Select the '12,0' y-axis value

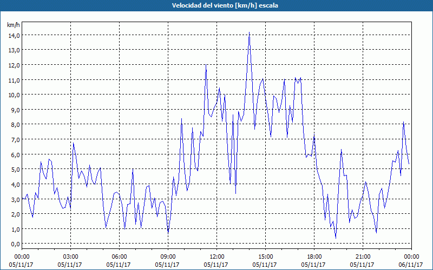click(x=15, y=65)
